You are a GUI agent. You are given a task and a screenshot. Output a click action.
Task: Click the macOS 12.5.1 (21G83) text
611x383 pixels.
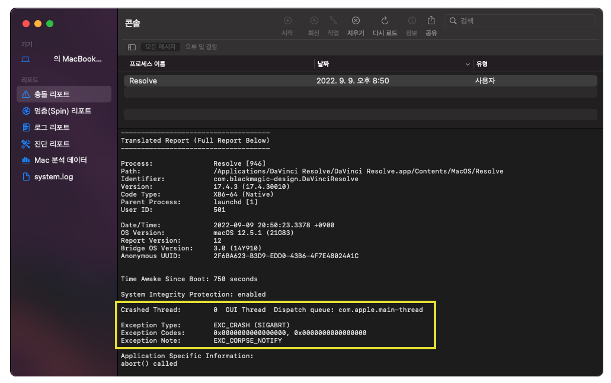point(253,233)
